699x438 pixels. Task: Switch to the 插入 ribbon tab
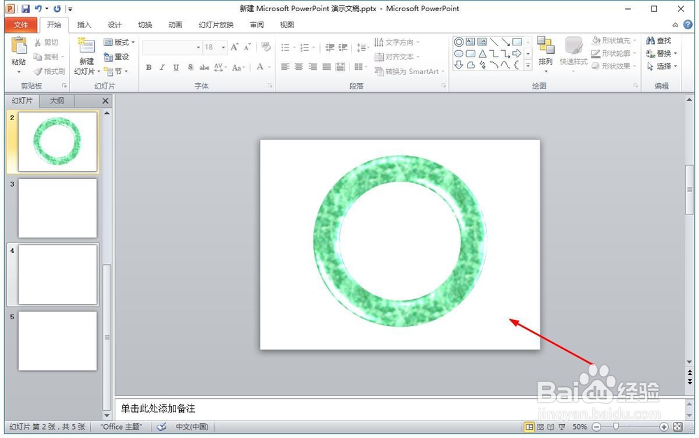pyautogui.click(x=84, y=24)
